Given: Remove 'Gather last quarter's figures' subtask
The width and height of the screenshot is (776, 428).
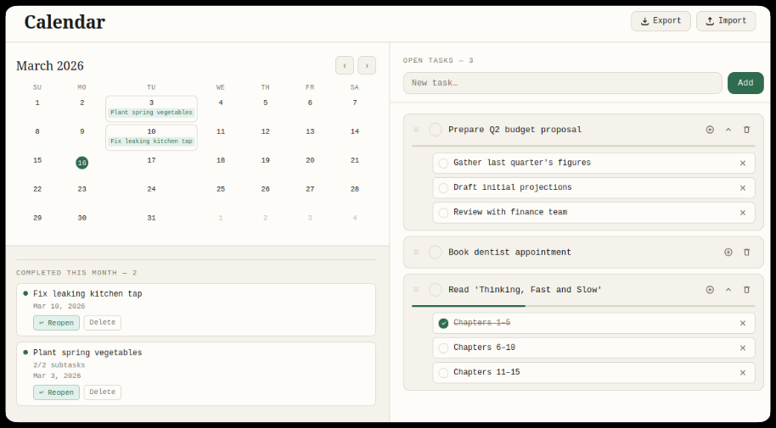Looking at the screenshot, I should (742, 164).
